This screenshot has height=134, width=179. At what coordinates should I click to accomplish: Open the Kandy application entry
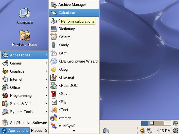[74, 45]
